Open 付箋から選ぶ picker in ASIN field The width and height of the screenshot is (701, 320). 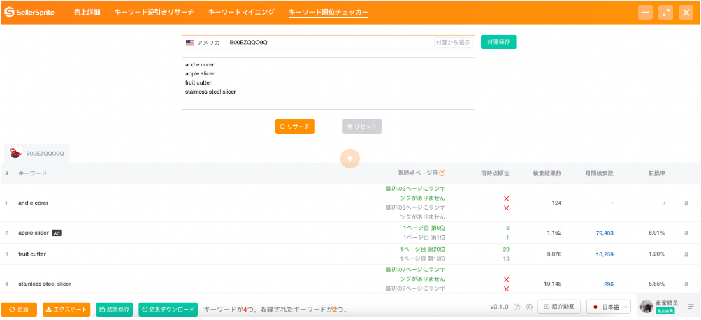[x=453, y=43]
